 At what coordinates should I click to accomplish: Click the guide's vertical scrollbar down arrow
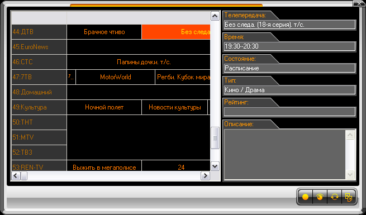[x=215, y=166]
